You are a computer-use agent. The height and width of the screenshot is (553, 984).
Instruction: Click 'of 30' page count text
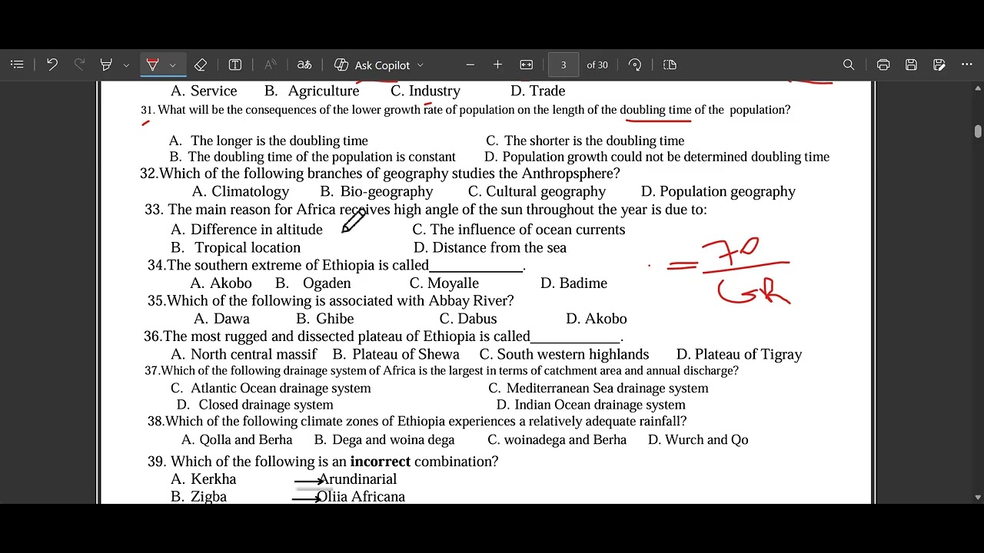(x=597, y=65)
